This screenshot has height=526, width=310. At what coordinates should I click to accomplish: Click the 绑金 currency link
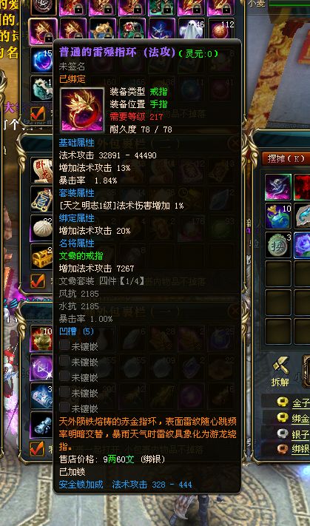coord(300,418)
